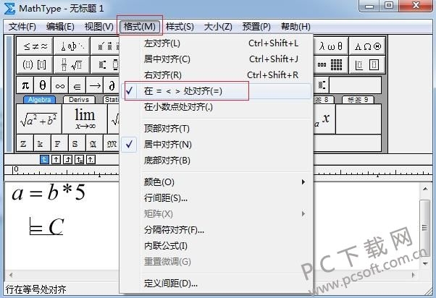This screenshot has height=298, width=436.
Task: Minimize the MathType window
Action: [x=369, y=6]
